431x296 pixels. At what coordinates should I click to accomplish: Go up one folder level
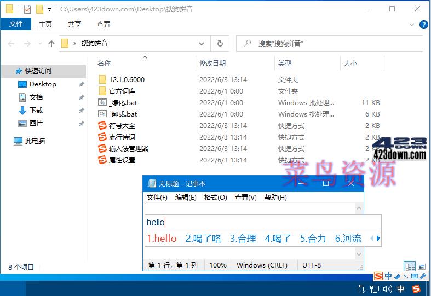coord(51,44)
